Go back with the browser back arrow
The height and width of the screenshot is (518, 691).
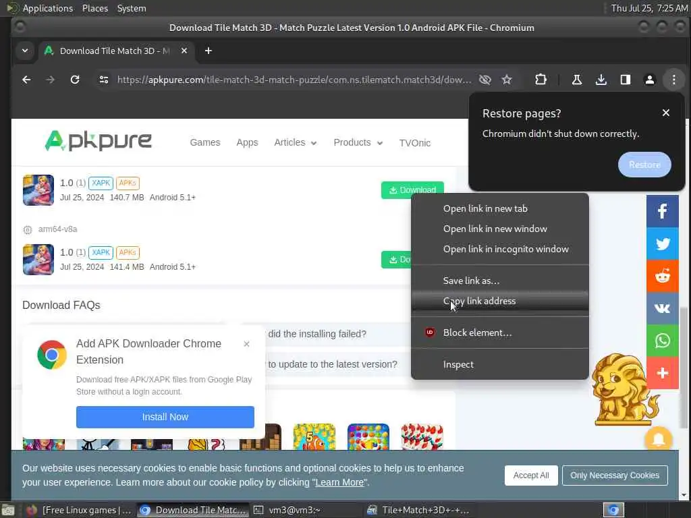26,80
